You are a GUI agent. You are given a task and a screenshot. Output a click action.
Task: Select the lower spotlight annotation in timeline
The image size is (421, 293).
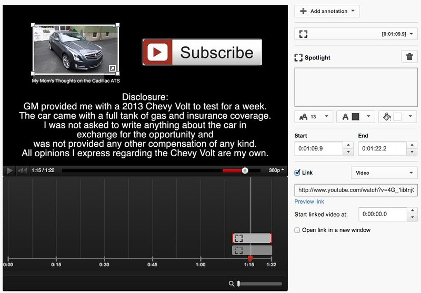click(252, 250)
